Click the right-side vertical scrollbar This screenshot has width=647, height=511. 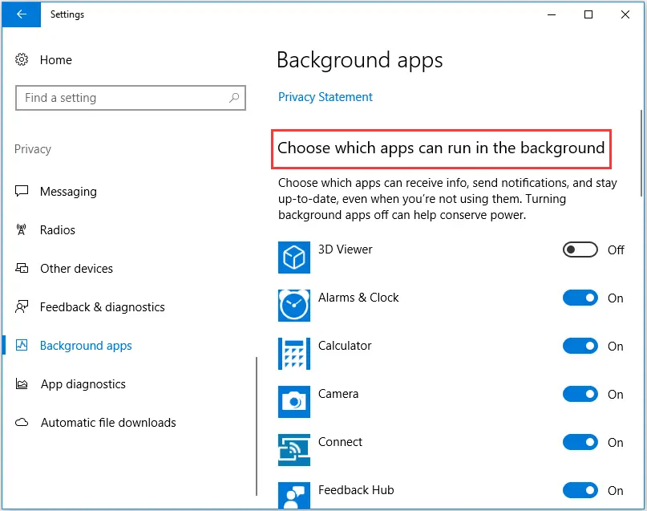click(x=641, y=148)
